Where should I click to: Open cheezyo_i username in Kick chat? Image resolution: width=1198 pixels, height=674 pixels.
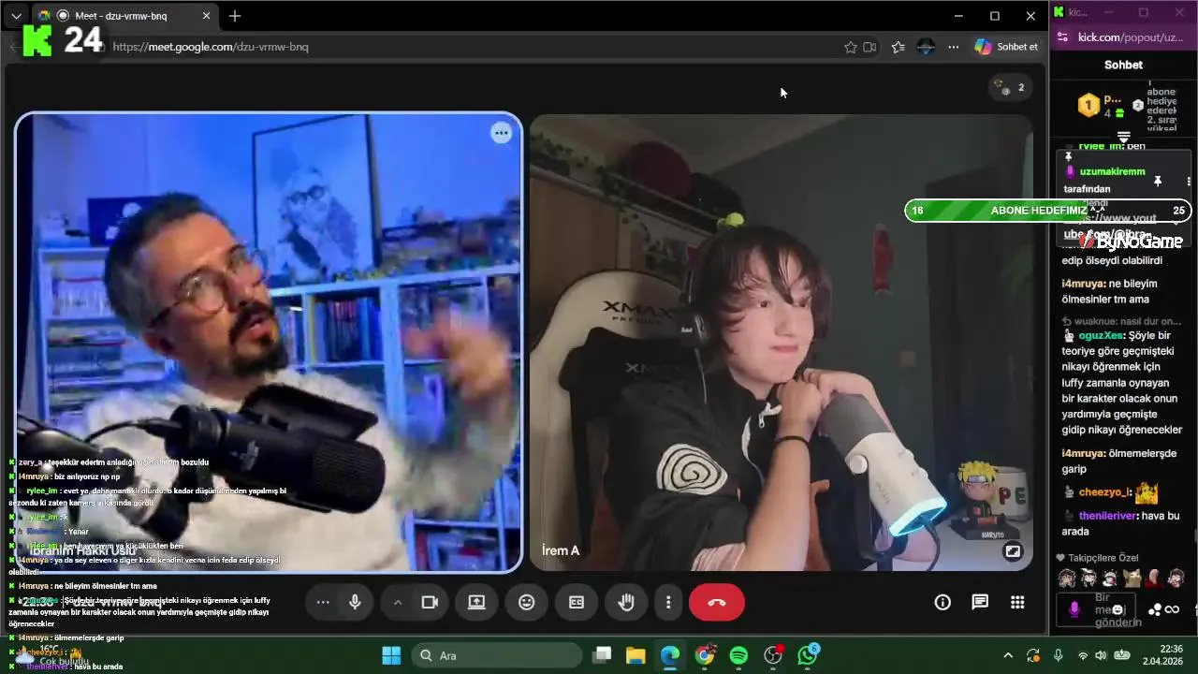[x=1104, y=491]
